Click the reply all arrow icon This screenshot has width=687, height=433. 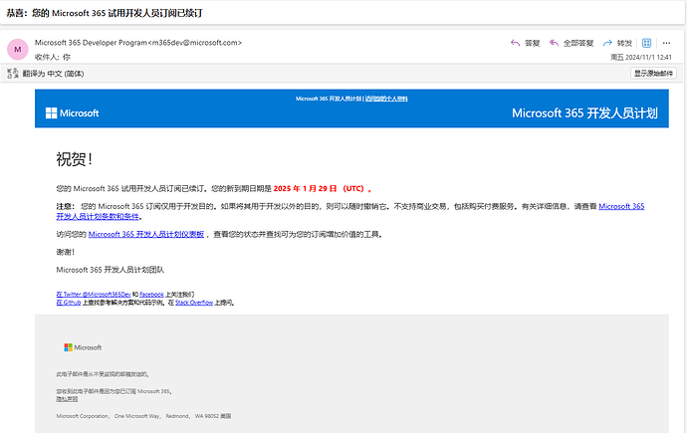[x=554, y=43]
